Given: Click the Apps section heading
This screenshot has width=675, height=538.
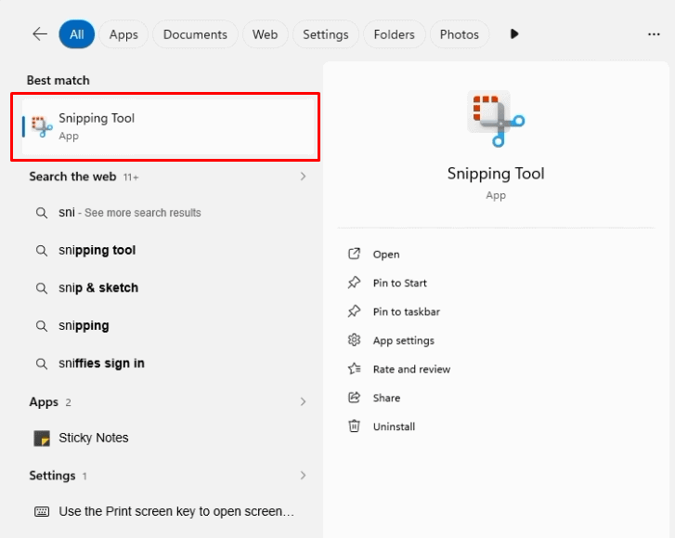Looking at the screenshot, I should coord(44,402).
